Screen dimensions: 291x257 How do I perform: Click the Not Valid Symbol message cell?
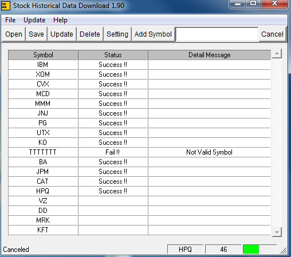209,152
